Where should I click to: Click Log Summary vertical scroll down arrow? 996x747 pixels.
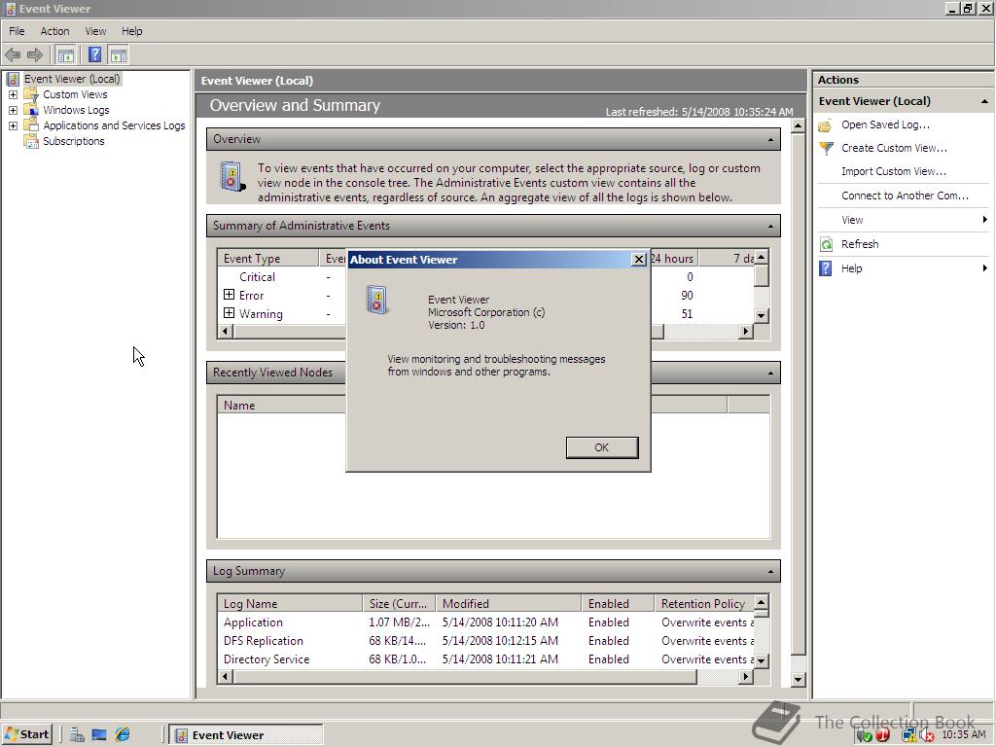761,661
